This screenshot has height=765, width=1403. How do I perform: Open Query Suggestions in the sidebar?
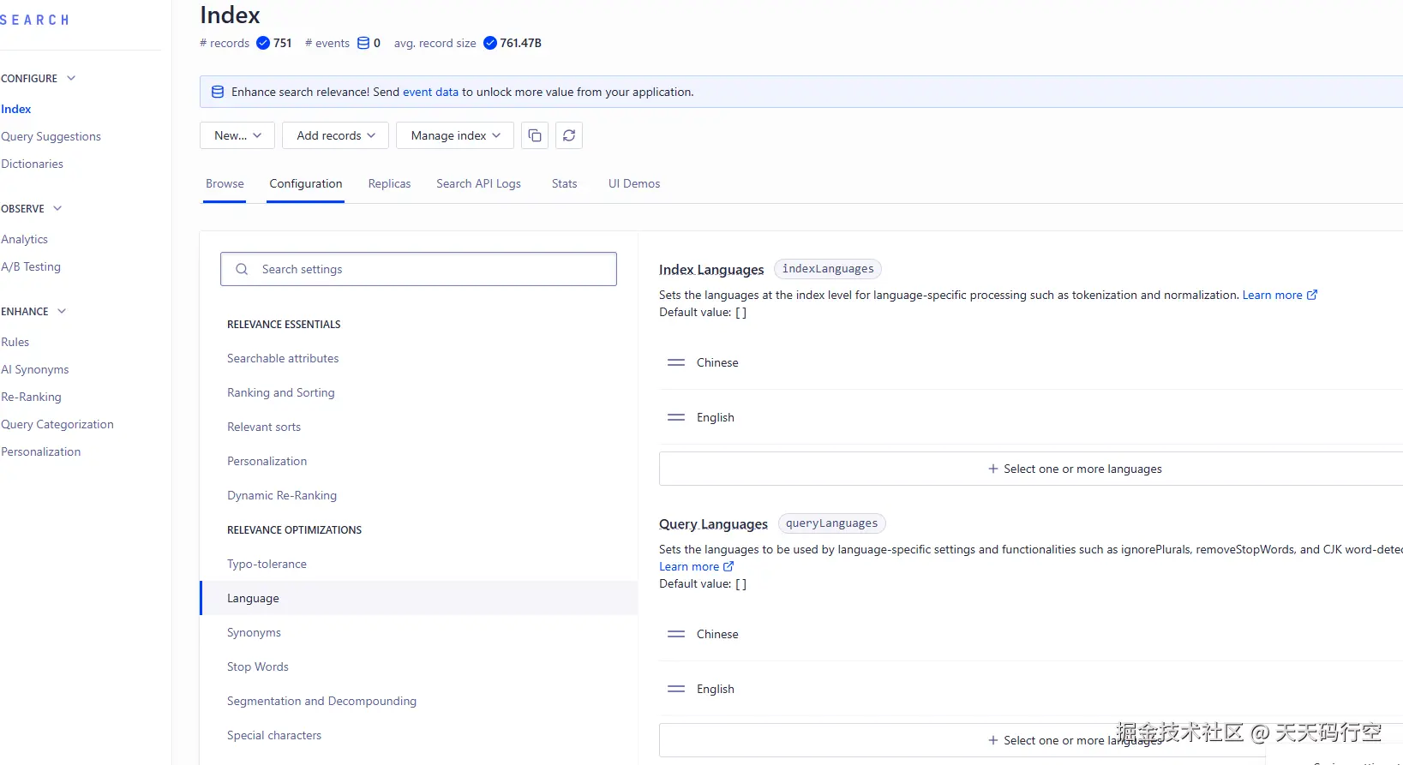[51, 136]
